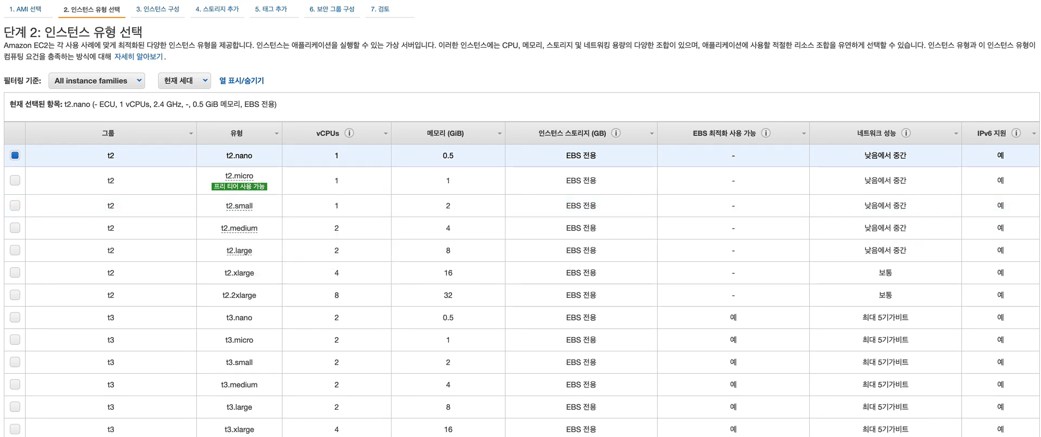This screenshot has width=1041, height=437.
Task: Click 최대 5기가비트 in t3.nano row
Action: (x=886, y=318)
